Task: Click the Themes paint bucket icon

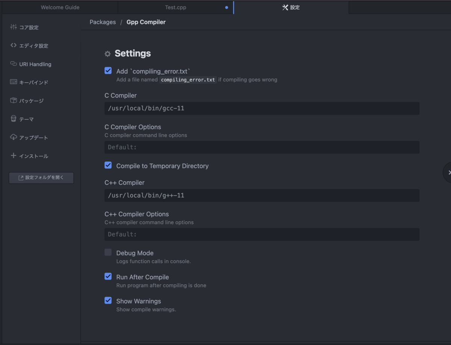Action: (x=14, y=119)
